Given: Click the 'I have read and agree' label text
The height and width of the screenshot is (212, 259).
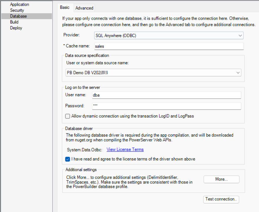Looking at the screenshot, I should point(133,159).
